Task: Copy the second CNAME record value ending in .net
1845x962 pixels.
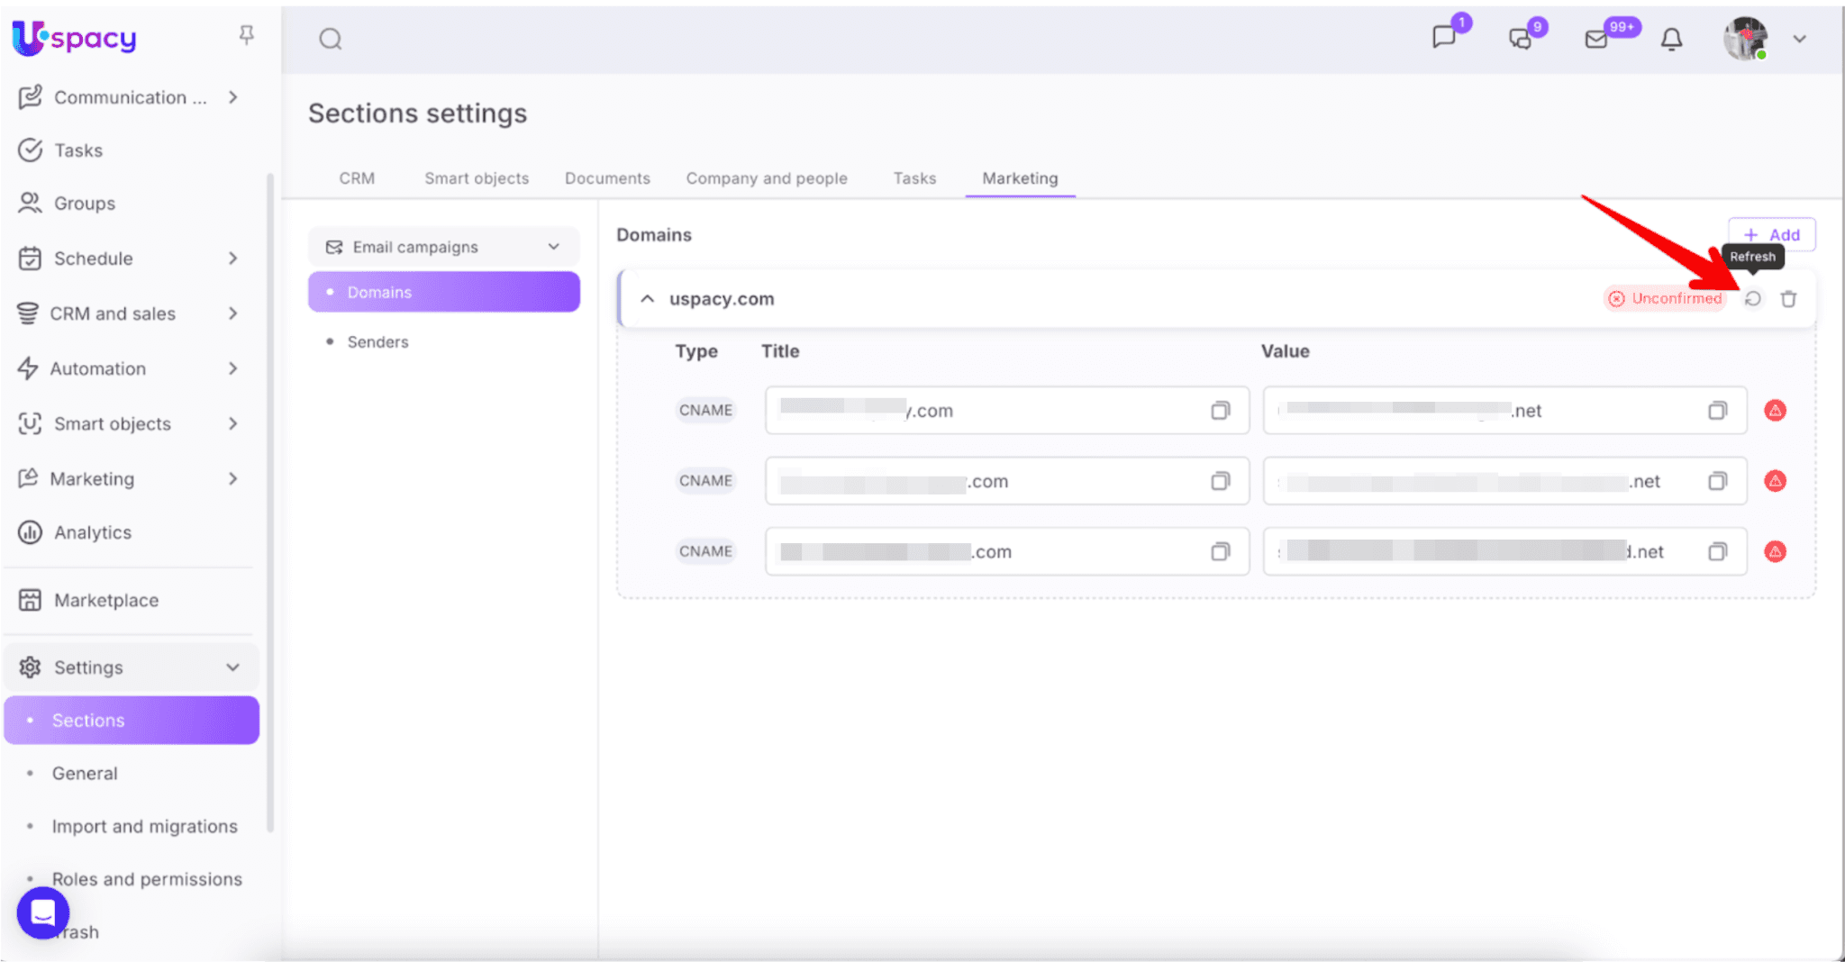Action: [1717, 481]
